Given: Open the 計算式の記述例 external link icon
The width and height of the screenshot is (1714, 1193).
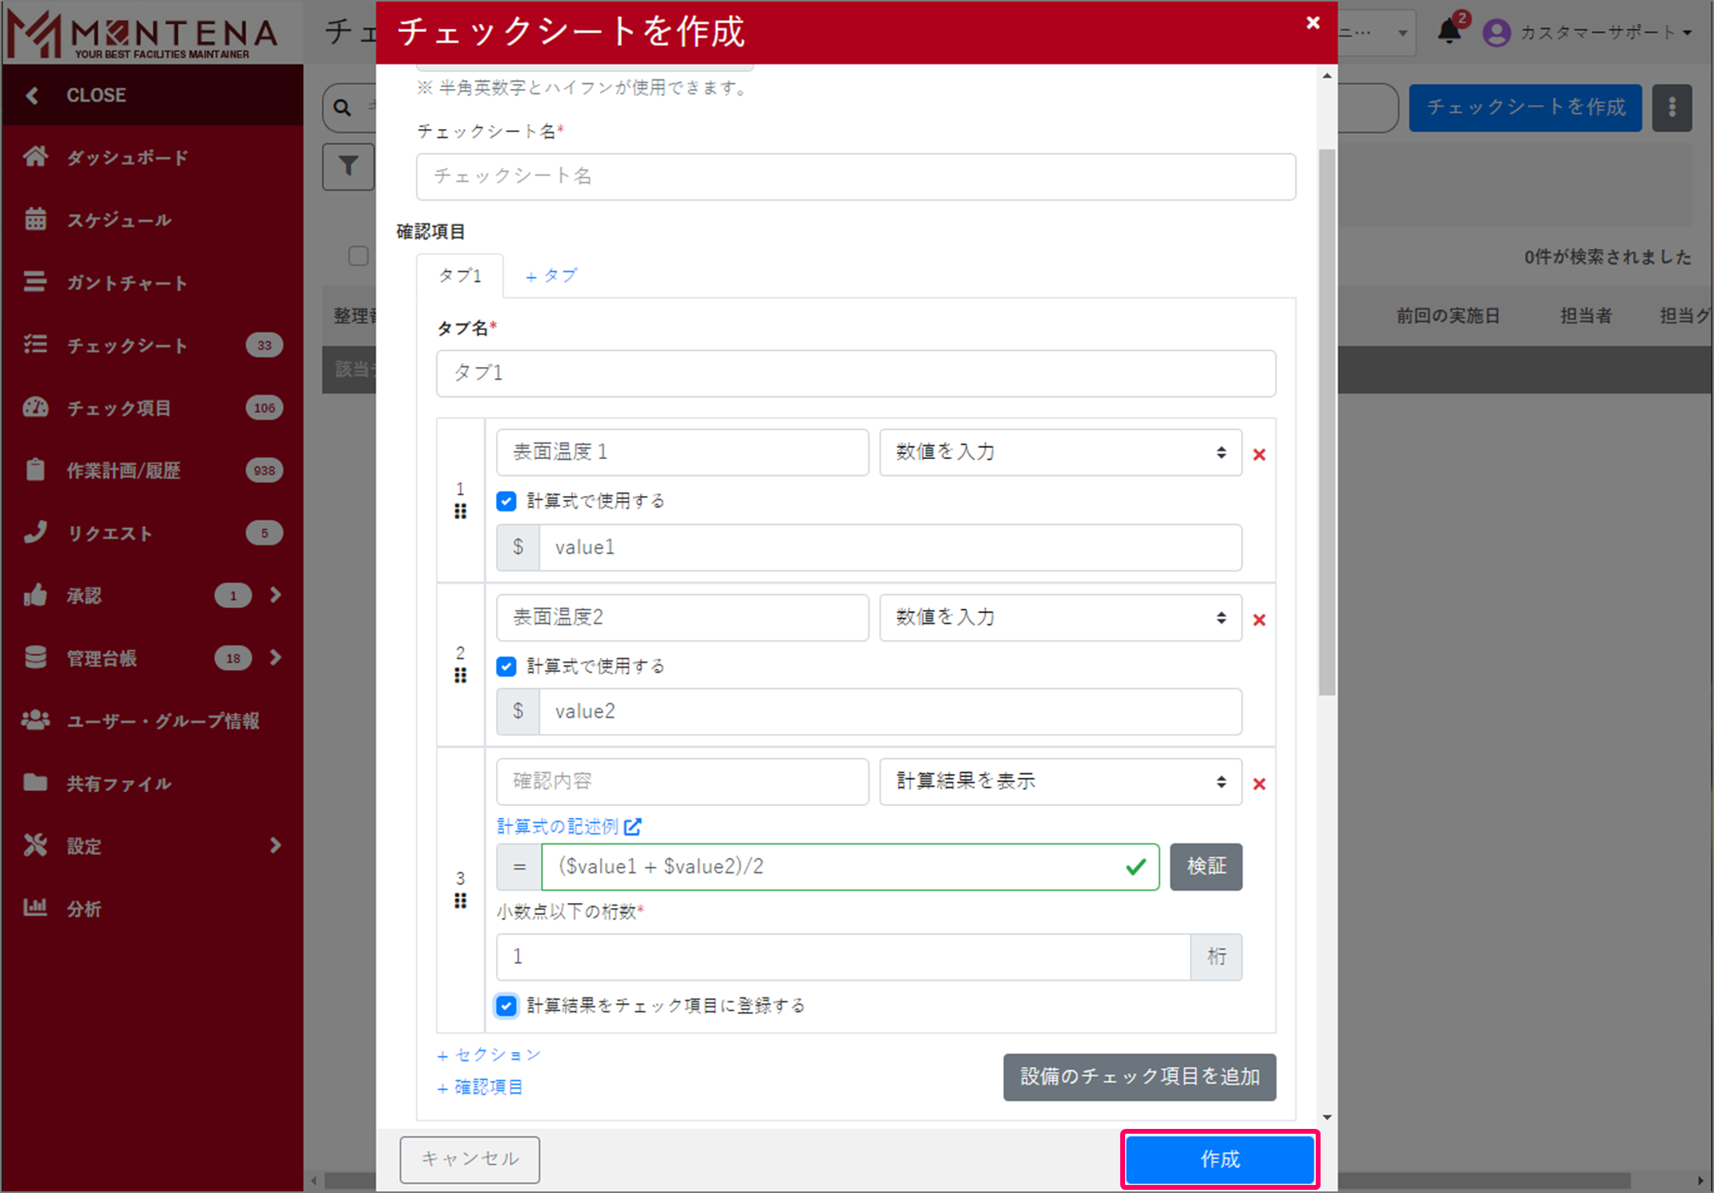Looking at the screenshot, I should click(633, 827).
